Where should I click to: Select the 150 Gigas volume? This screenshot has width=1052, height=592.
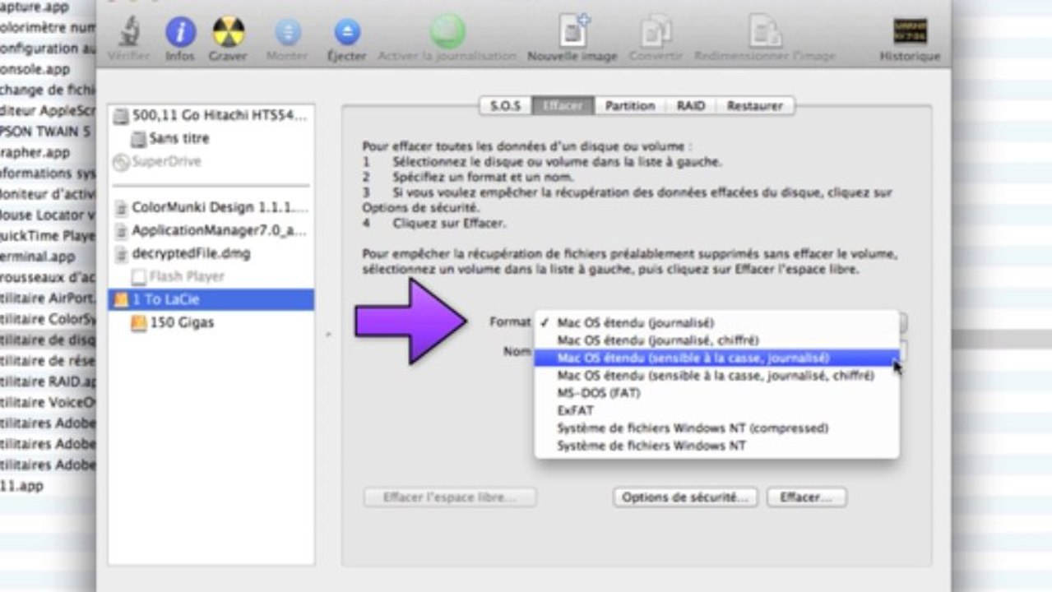(211, 322)
